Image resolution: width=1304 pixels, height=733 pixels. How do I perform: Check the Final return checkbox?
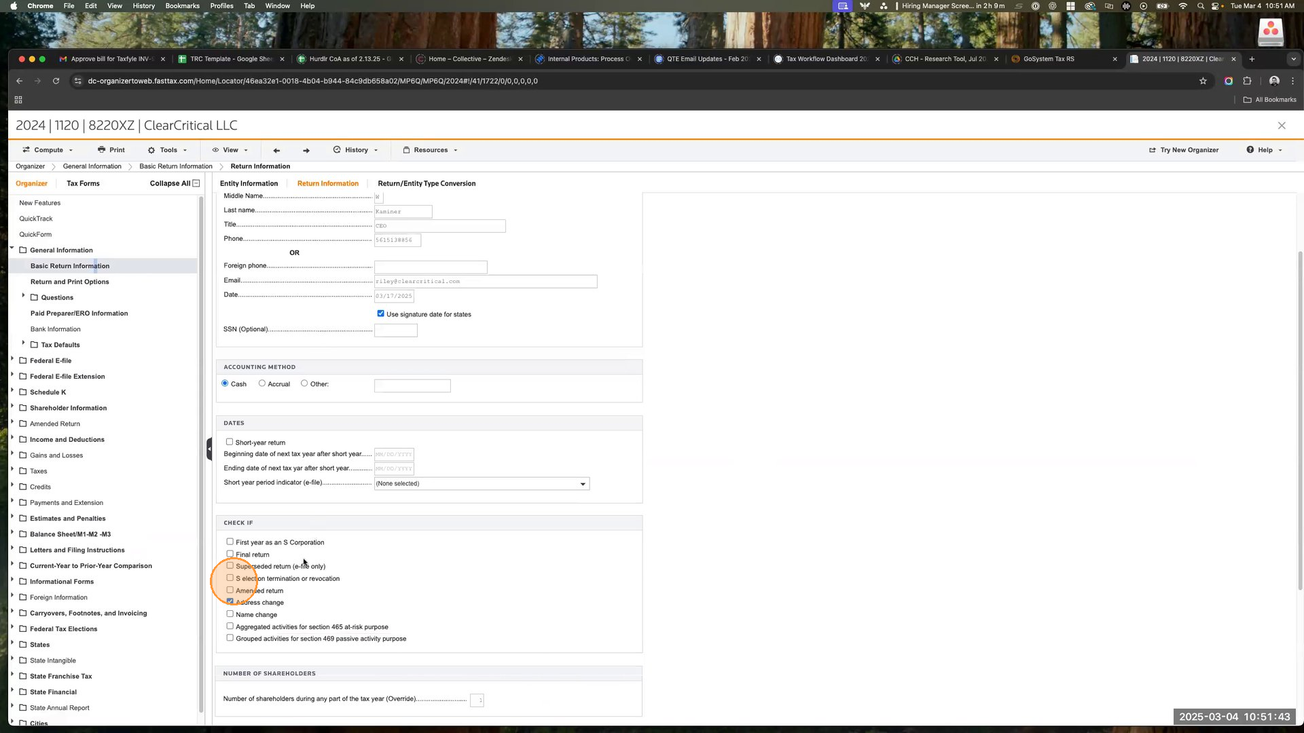230,554
